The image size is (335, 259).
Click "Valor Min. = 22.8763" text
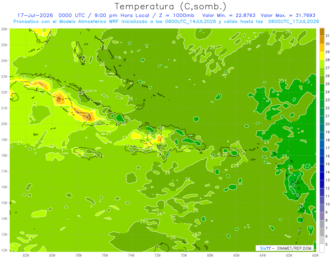point(229,15)
